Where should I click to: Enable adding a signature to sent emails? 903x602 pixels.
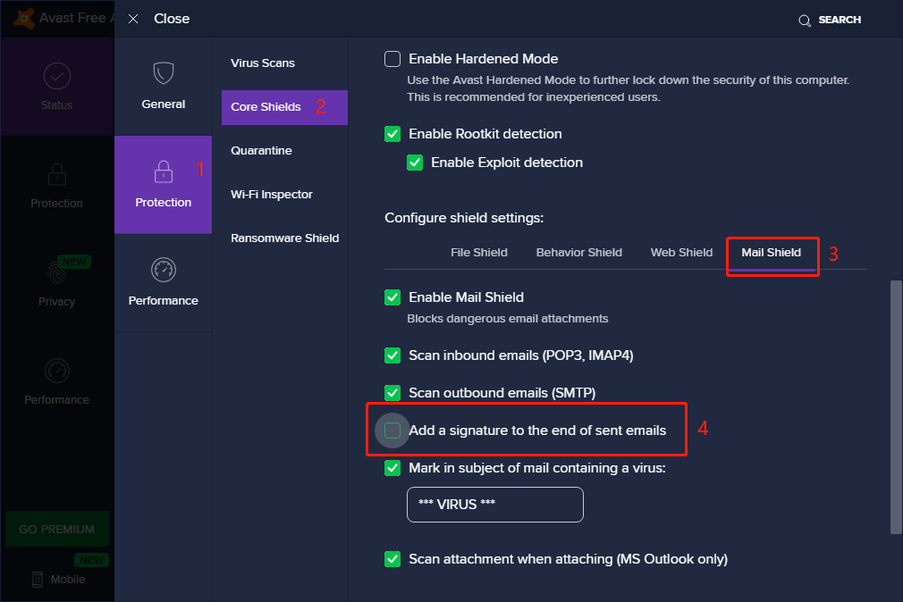[x=392, y=430]
